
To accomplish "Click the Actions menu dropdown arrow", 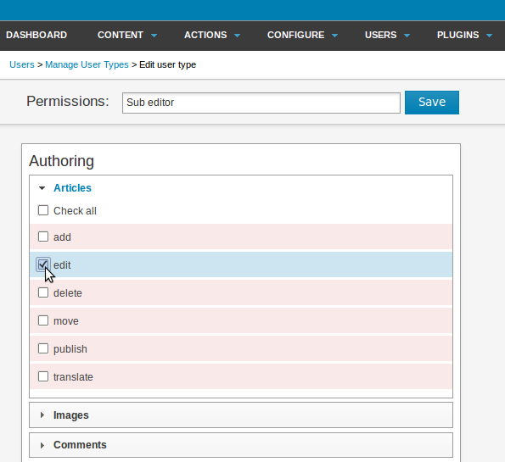I will click(238, 36).
